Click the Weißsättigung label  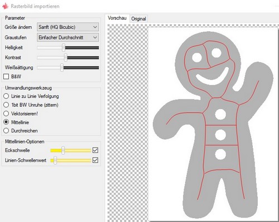[19, 68]
